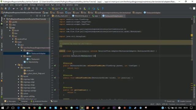Click override gutter icon beside getItemCount
This screenshot has width=196, height=110.
click(55, 90)
